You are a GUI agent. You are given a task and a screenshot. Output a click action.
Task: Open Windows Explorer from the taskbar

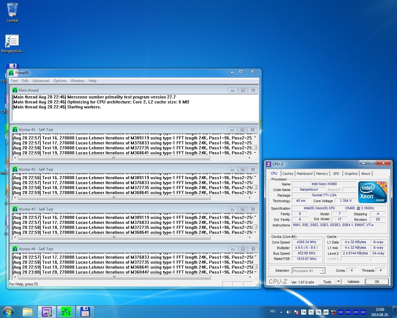[28, 312]
